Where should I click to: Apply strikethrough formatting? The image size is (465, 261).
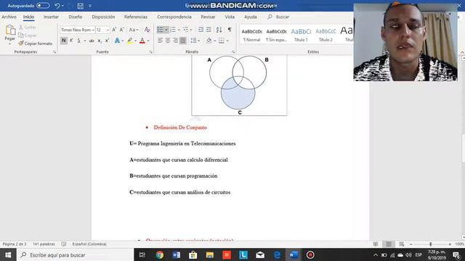(92, 41)
